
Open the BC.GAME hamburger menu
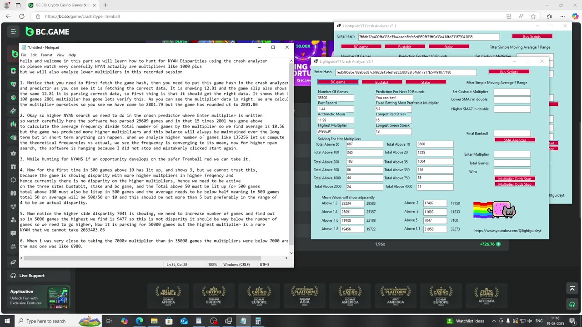coord(13,31)
